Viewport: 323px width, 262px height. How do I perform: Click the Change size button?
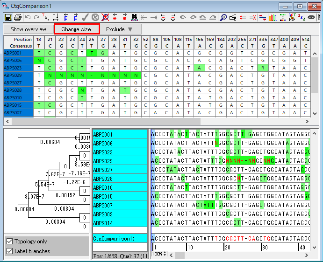(x=76, y=29)
